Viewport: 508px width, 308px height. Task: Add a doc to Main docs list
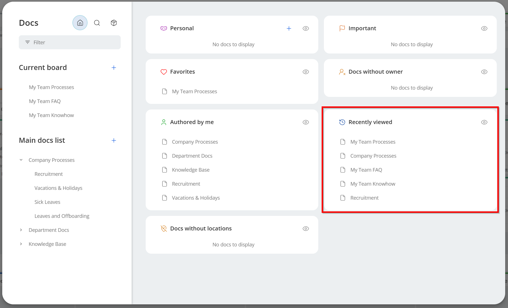coord(114,141)
